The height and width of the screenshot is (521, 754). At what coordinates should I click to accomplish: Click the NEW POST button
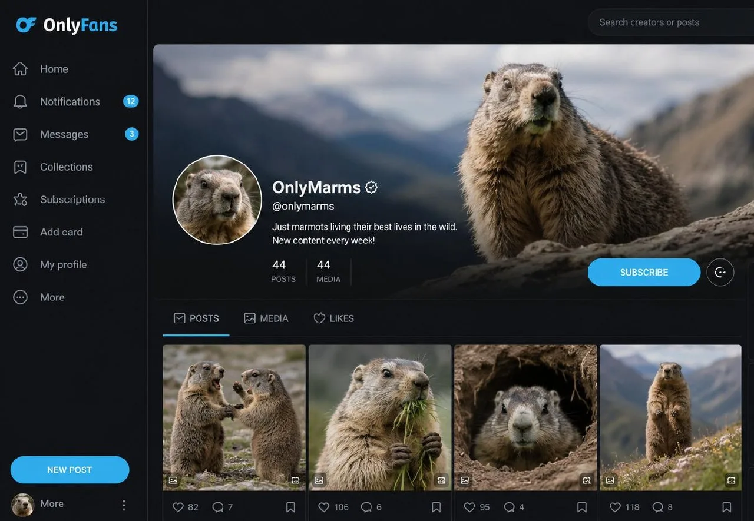point(70,470)
